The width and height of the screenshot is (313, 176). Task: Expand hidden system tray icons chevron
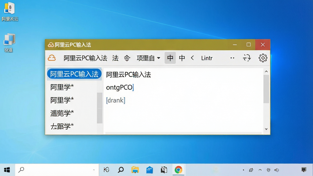260,170
